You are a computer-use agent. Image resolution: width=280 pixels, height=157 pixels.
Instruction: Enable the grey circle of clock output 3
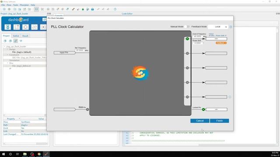pyautogui.click(x=187, y=82)
